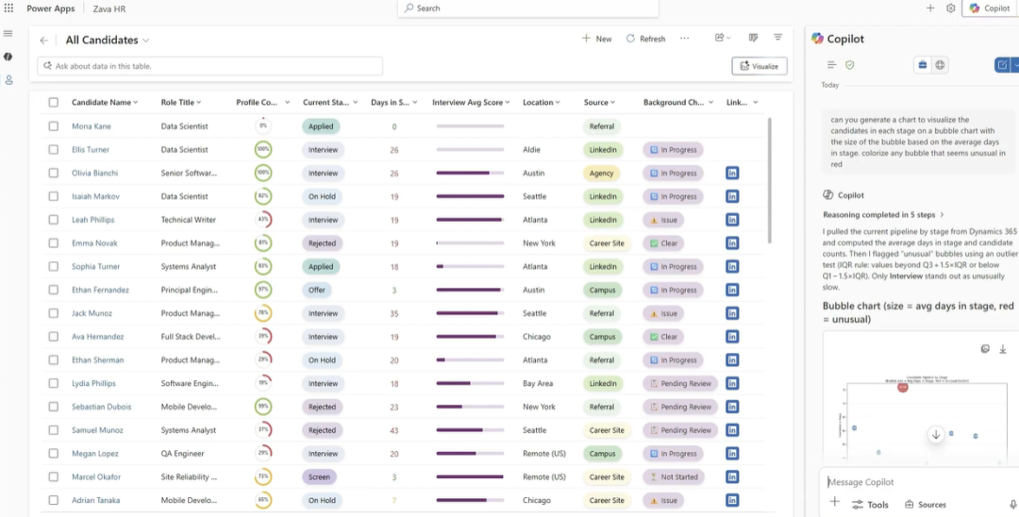Start a new Copilot chat with the compose icon

1002,65
